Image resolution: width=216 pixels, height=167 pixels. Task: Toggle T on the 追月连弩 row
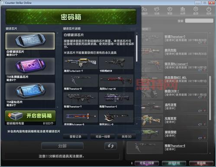coord(205,111)
